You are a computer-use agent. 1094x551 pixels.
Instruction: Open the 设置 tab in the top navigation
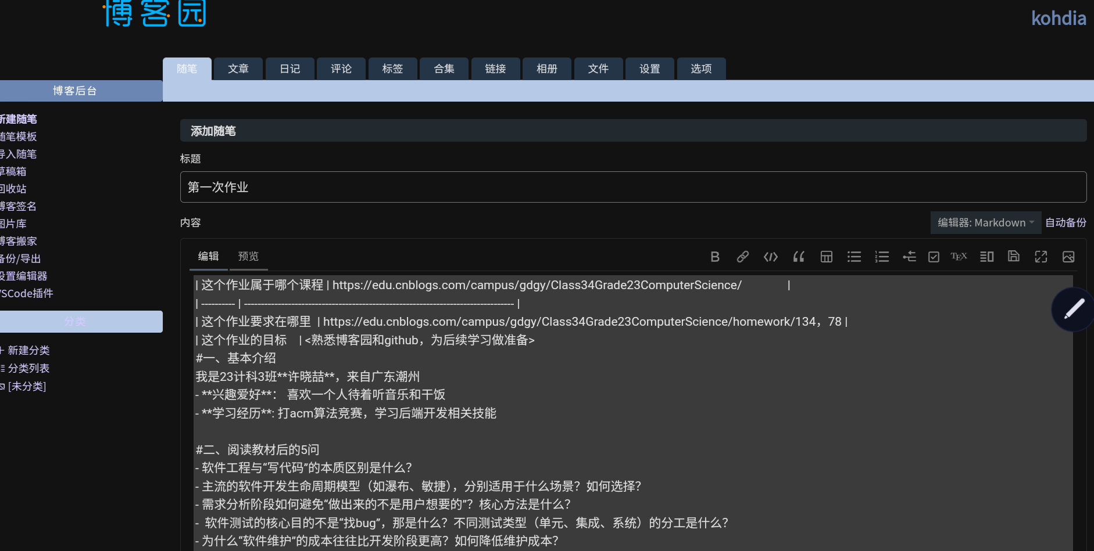click(649, 69)
